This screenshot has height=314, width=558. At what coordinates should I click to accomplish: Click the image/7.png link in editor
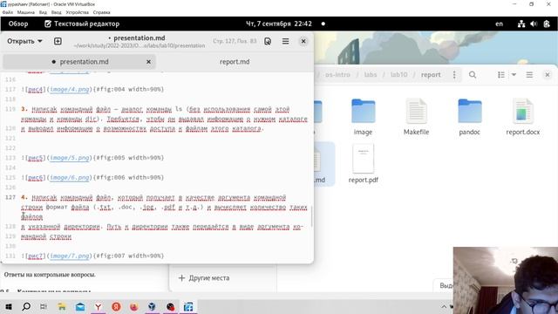pos(70,256)
